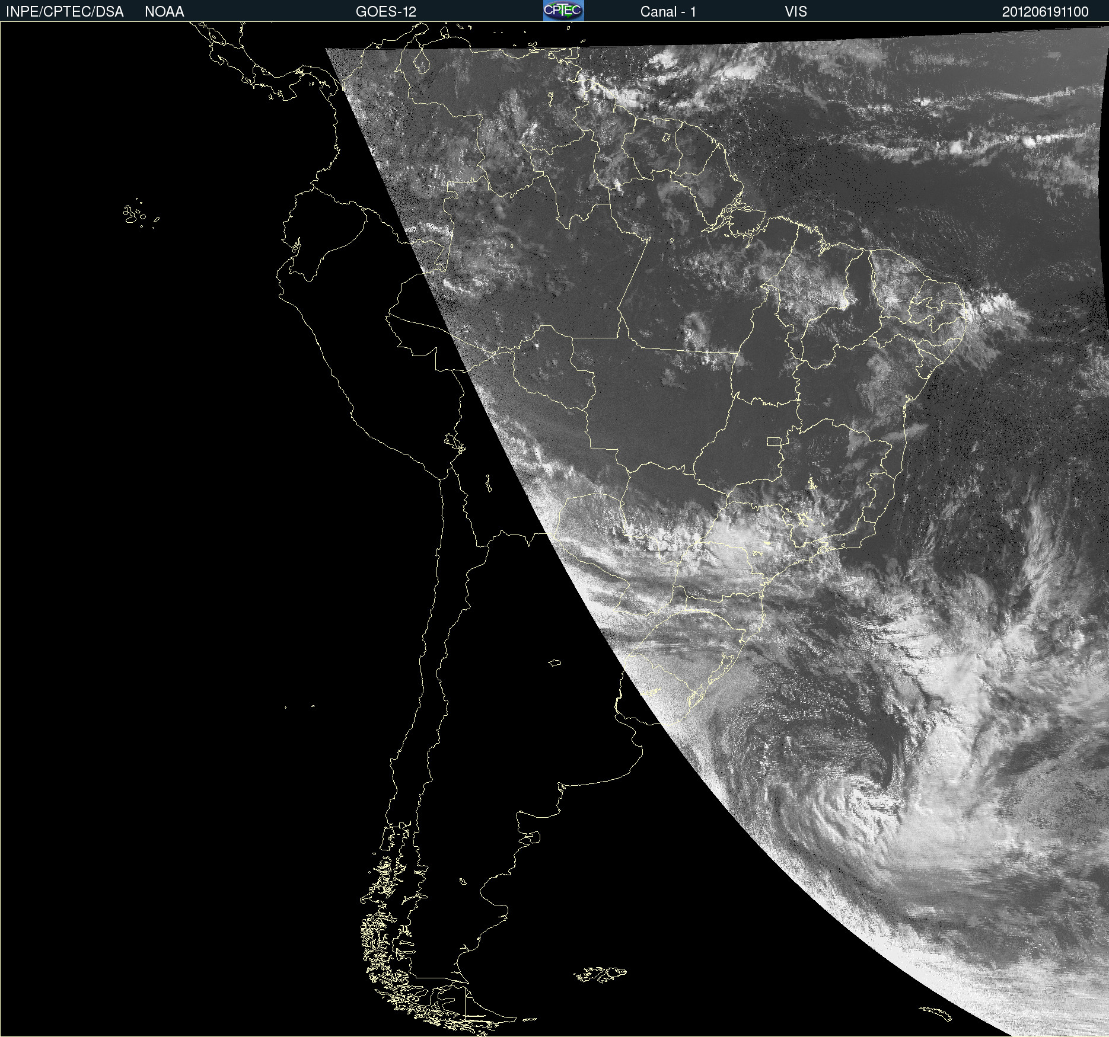
Task: Click the INPE/CPTEC/DSA header text
Action: point(65,12)
